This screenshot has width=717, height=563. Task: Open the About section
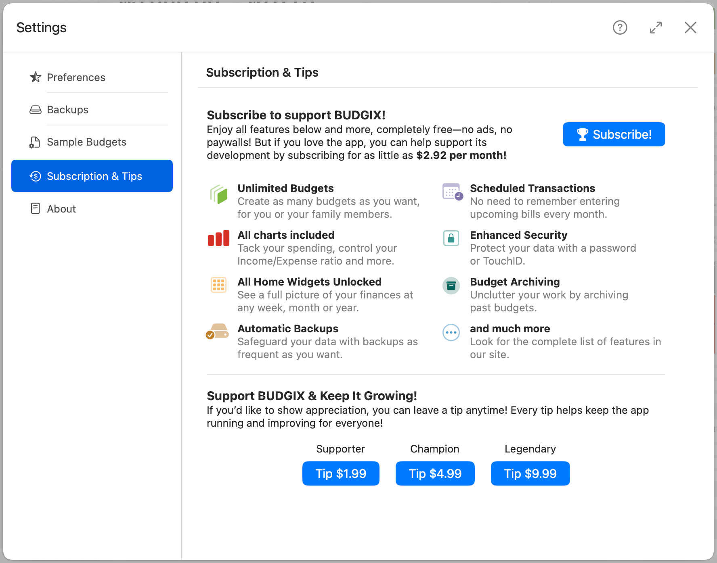coord(92,209)
